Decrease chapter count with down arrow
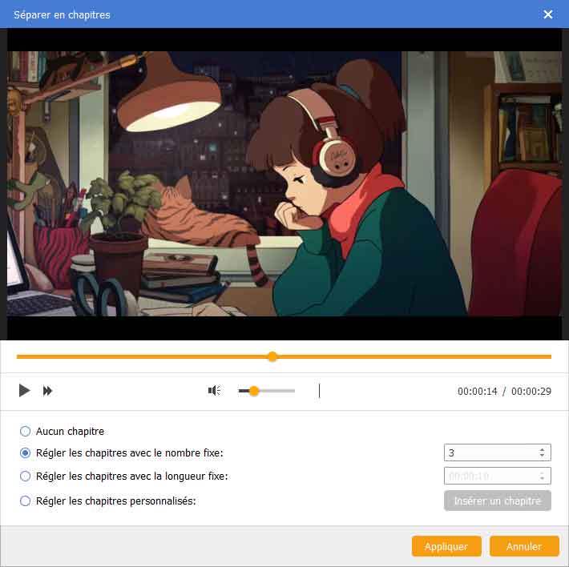The width and height of the screenshot is (569, 567). [x=543, y=456]
